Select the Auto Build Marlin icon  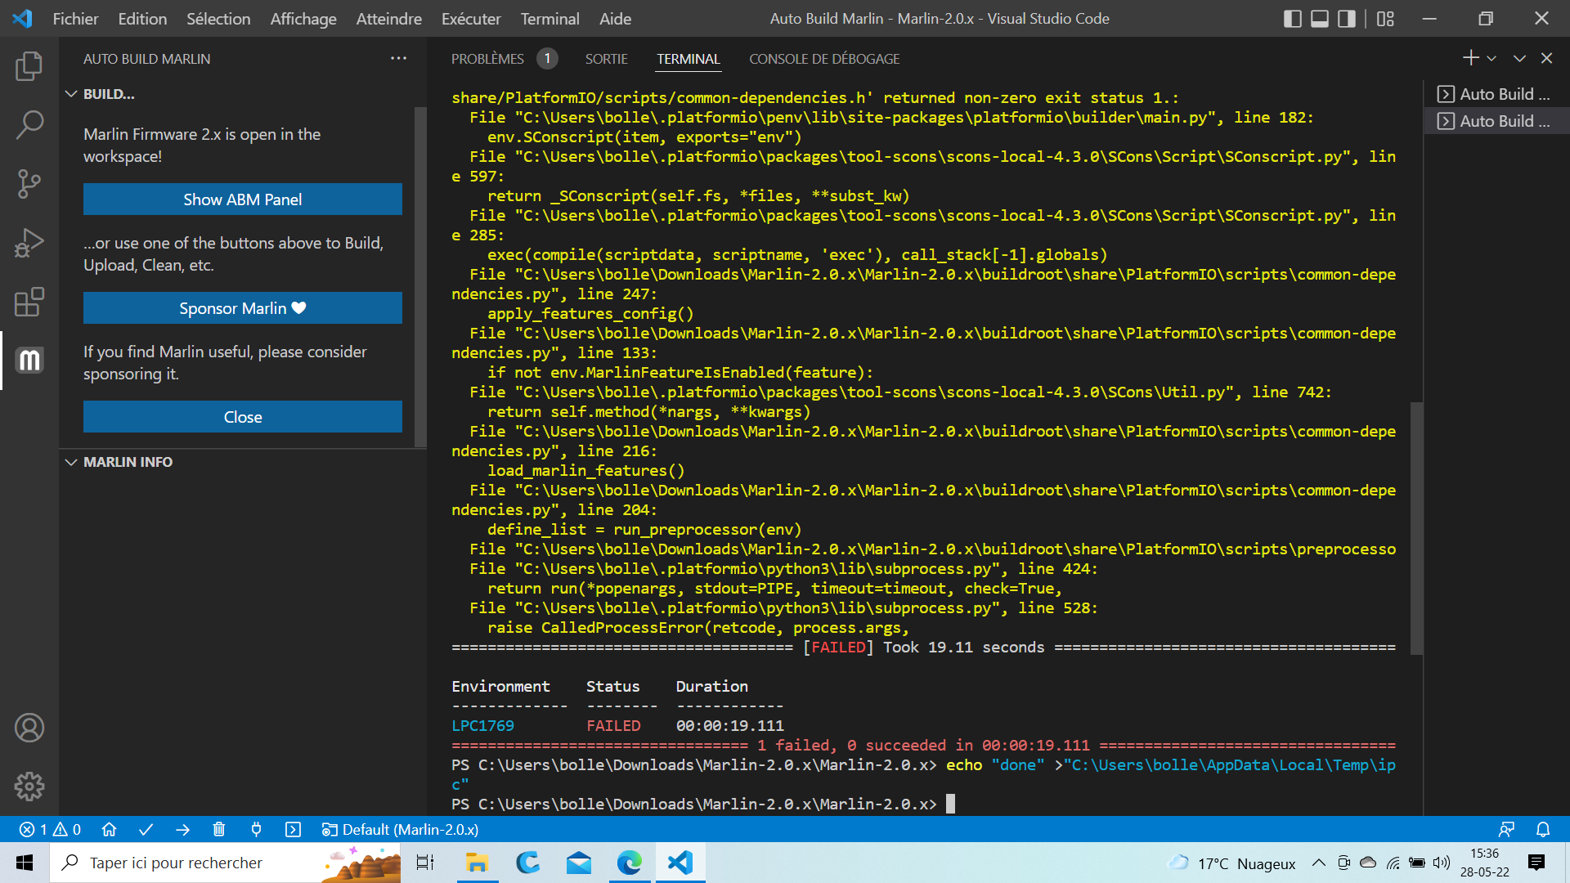point(29,361)
